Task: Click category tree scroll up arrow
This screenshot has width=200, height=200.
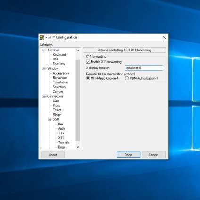Action: pyautogui.click(x=78, y=50)
